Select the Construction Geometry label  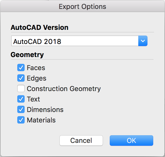(x=64, y=89)
